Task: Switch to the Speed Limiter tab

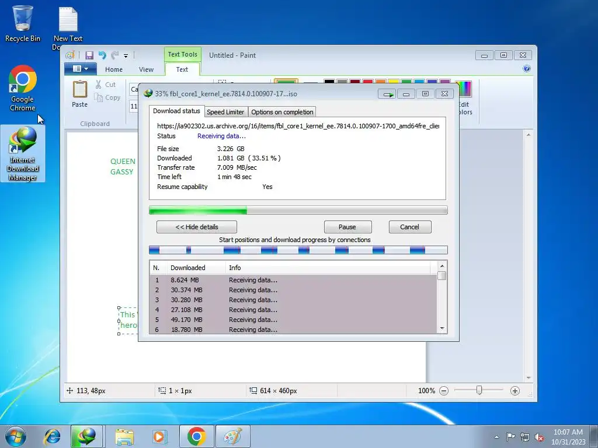Action: 225,112
